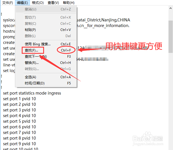Click the line 'set port 8 pvid 10'

coord(19,138)
